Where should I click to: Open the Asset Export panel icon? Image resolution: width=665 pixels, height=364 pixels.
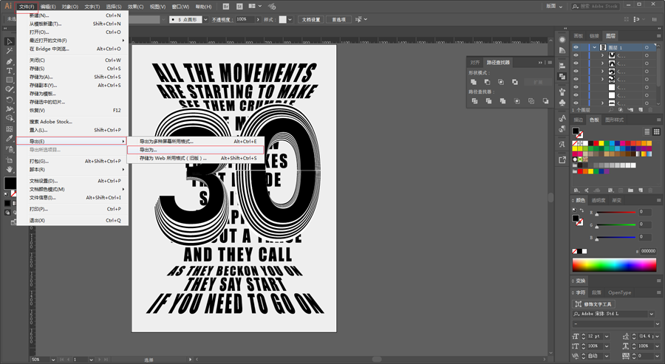click(x=562, y=159)
